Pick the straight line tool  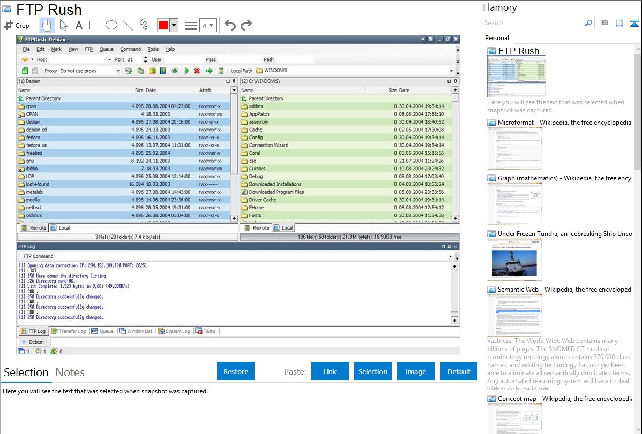pos(128,25)
